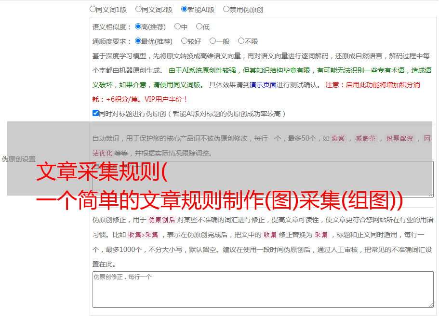This screenshot has height=317, width=439.
Task: Select the 同义词1版 radio option
Action: tap(93, 9)
